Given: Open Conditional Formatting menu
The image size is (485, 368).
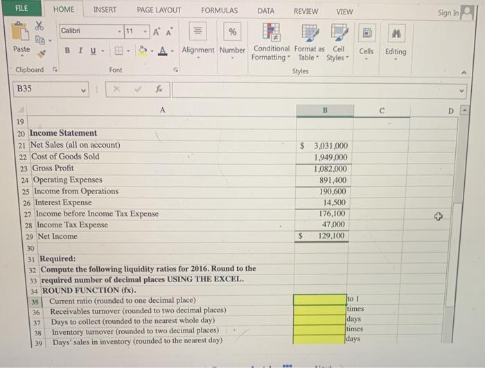Looking at the screenshot, I should [271, 42].
